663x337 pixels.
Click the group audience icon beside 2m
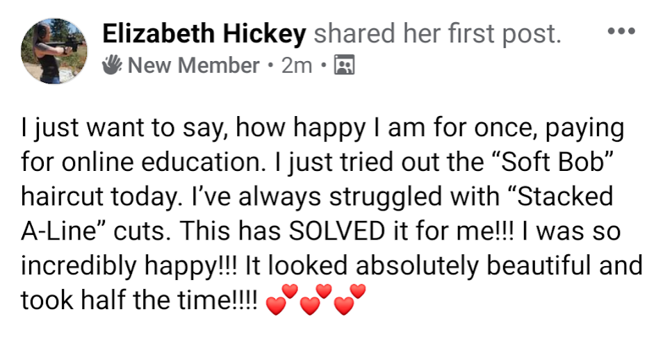(x=343, y=66)
